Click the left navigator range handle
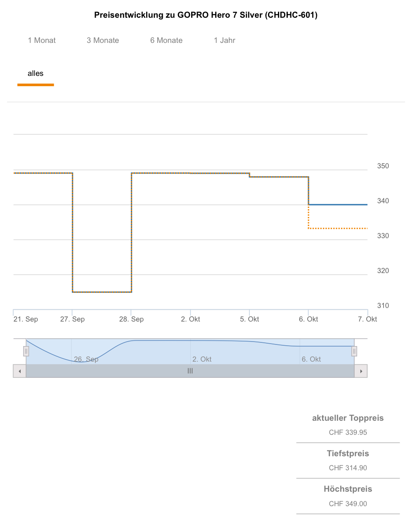Screen dimensions: 410x521 point(26,351)
